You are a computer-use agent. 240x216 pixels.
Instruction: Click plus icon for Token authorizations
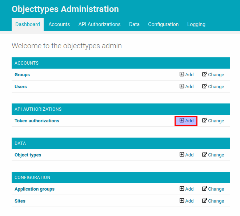(x=182, y=121)
